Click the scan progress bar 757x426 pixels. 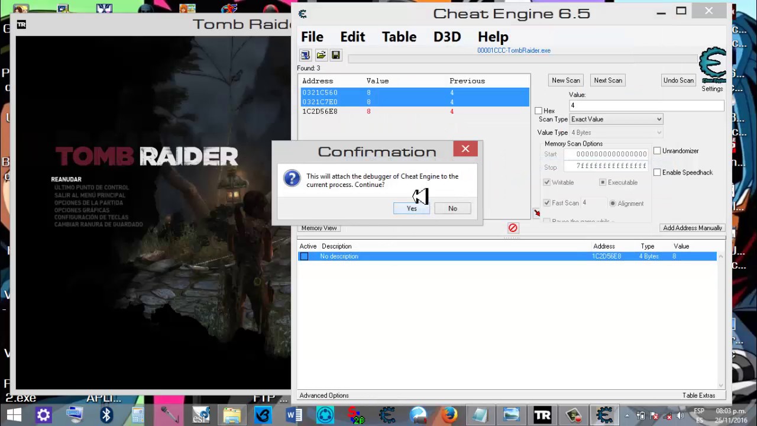point(523,58)
